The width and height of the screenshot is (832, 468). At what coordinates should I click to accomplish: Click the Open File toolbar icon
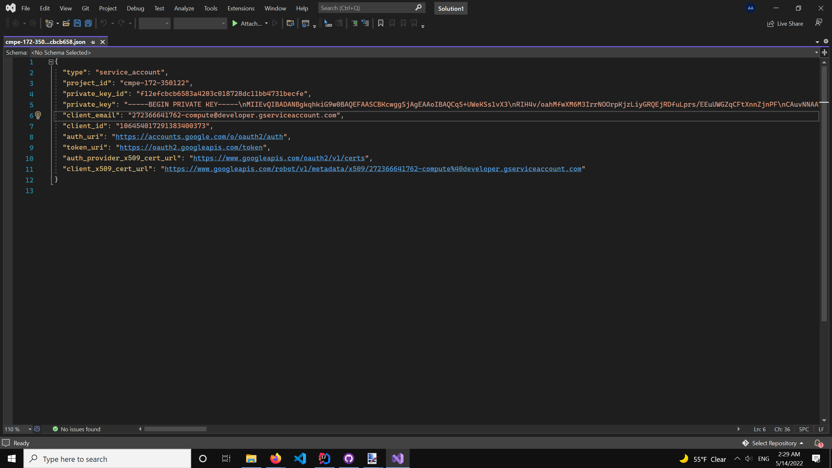point(66,23)
